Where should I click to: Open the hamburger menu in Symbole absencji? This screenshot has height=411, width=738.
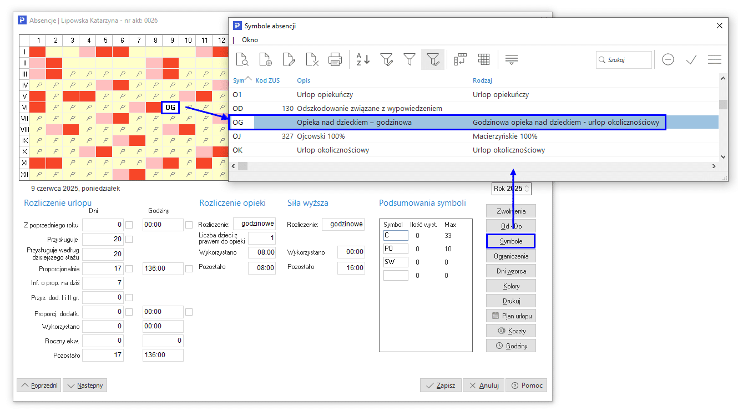714,59
